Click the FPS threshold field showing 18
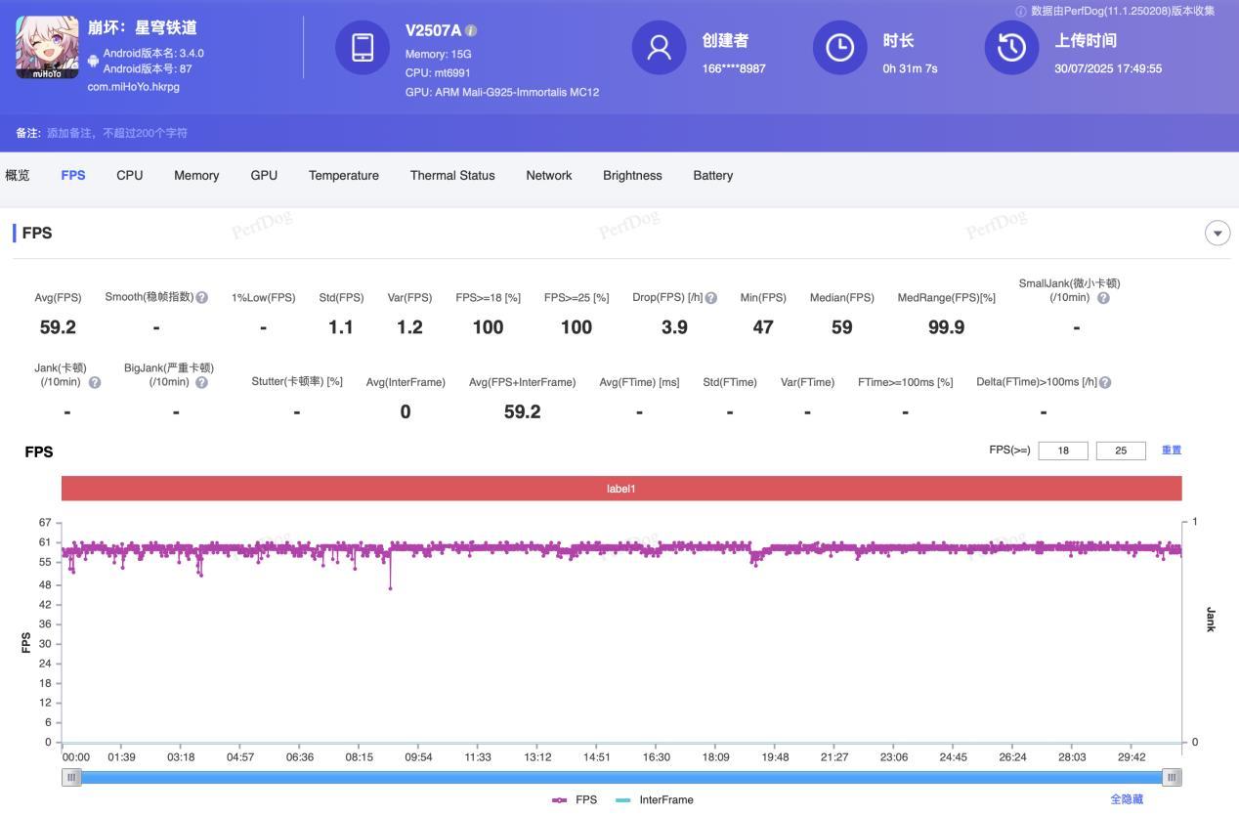Viewport: 1239px width, 816px height. click(1063, 451)
